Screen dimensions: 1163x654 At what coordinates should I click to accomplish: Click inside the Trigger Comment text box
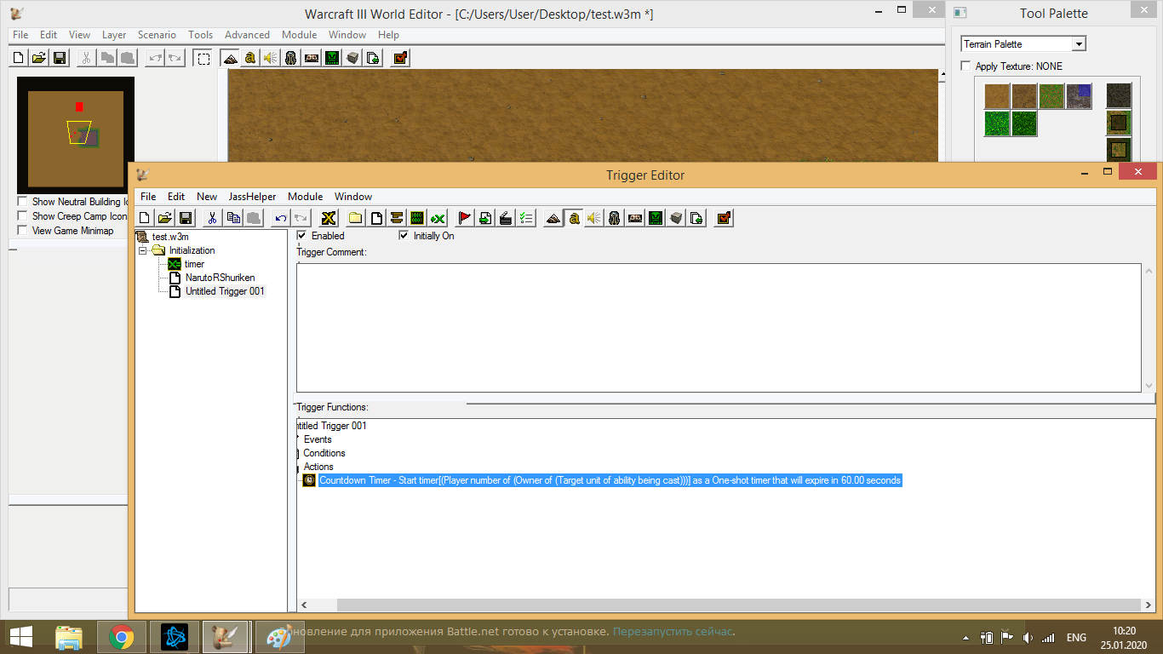719,328
